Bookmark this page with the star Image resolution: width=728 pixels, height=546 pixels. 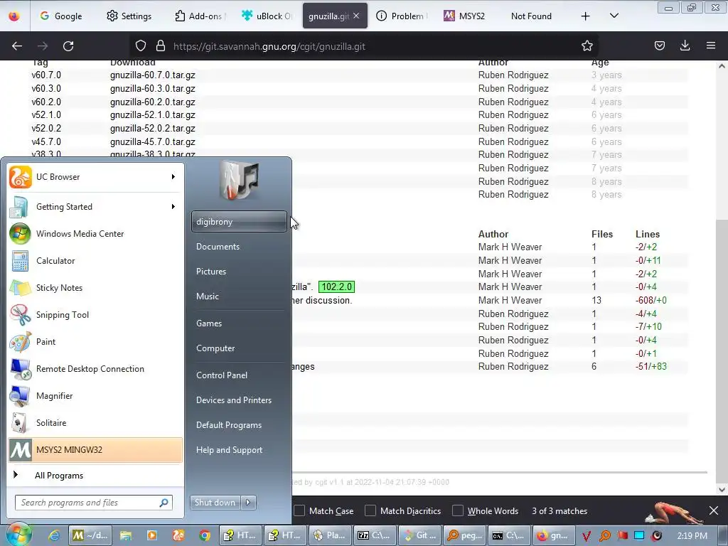587,46
